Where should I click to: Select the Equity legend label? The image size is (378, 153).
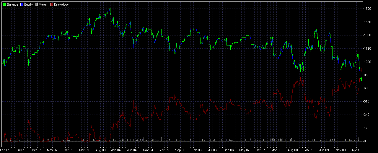(x=29, y=5)
